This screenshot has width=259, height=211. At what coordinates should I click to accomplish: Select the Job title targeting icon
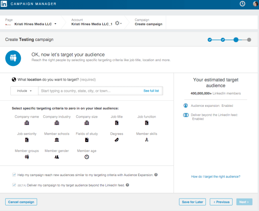pyautogui.click(x=117, y=123)
